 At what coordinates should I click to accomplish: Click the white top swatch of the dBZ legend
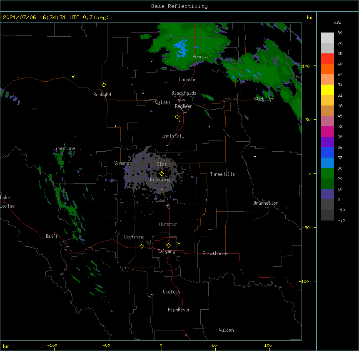pyautogui.click(x=327, y=38)
